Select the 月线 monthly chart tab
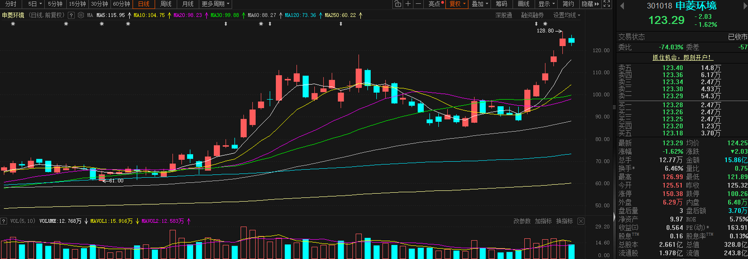This screenshot has width=748, height=259. tap(188, 4)
